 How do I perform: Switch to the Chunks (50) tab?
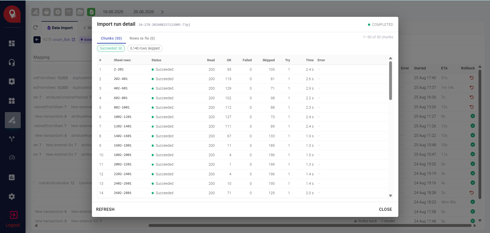(x=111, y=38)
